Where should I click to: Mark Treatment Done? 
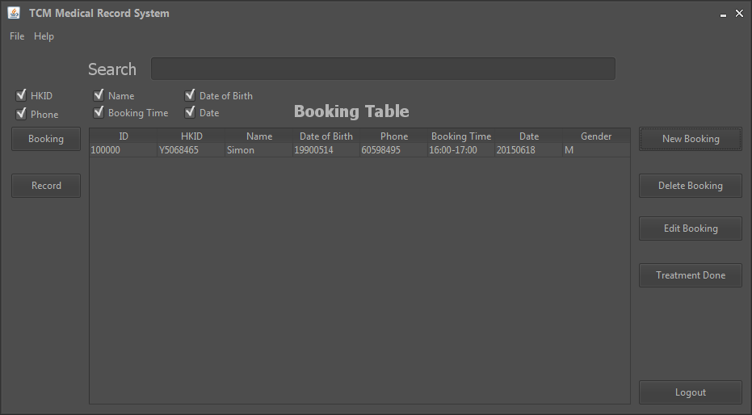691,275
